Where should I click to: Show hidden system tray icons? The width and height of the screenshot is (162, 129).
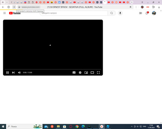point(132,126)
